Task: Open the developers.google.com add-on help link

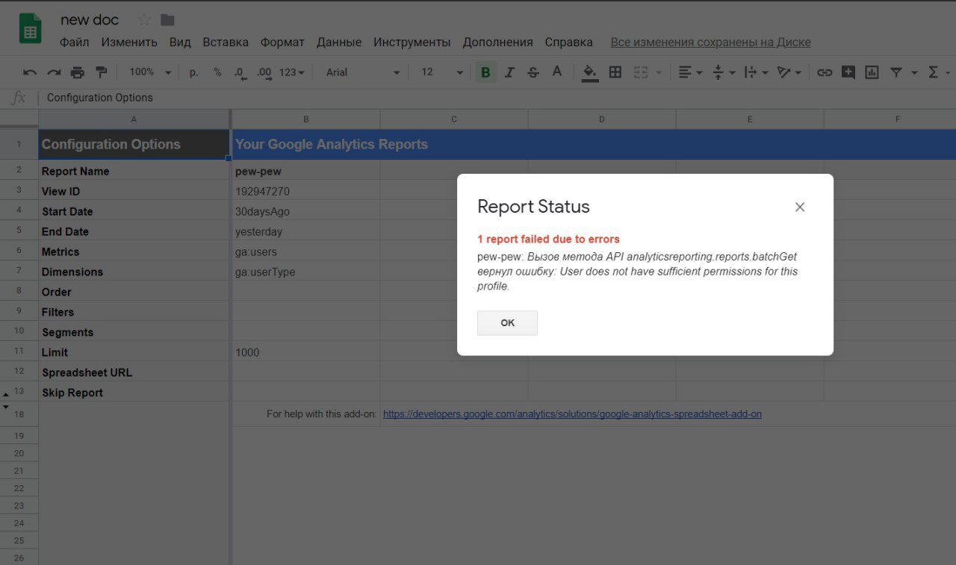Action: 572,413
